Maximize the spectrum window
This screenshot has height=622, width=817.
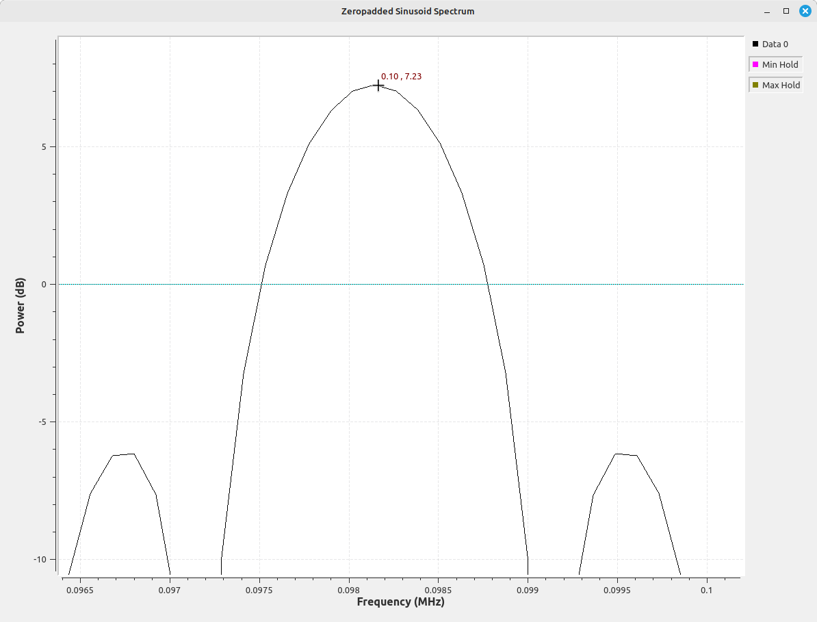(x=786, y=11)
